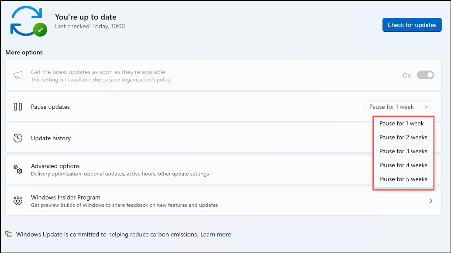451x253 pixels.
Task: Choose Pause for 2 weeks option
Action: [x=403, y=137]
